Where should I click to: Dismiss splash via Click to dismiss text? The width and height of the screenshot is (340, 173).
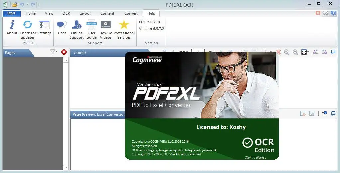[x=255, y=157]
